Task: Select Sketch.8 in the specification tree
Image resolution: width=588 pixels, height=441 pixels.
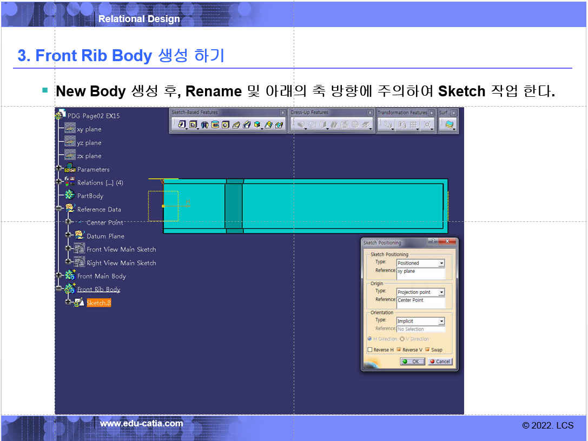Action: [x=98, y=303]
